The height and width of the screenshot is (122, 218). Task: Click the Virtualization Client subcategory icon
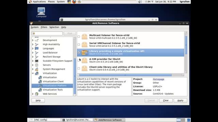[x=40, y=81]
